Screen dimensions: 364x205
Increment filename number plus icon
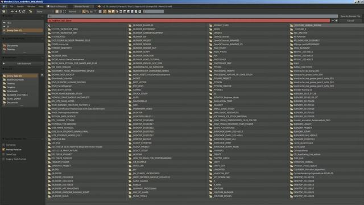[x=336, y=20]
